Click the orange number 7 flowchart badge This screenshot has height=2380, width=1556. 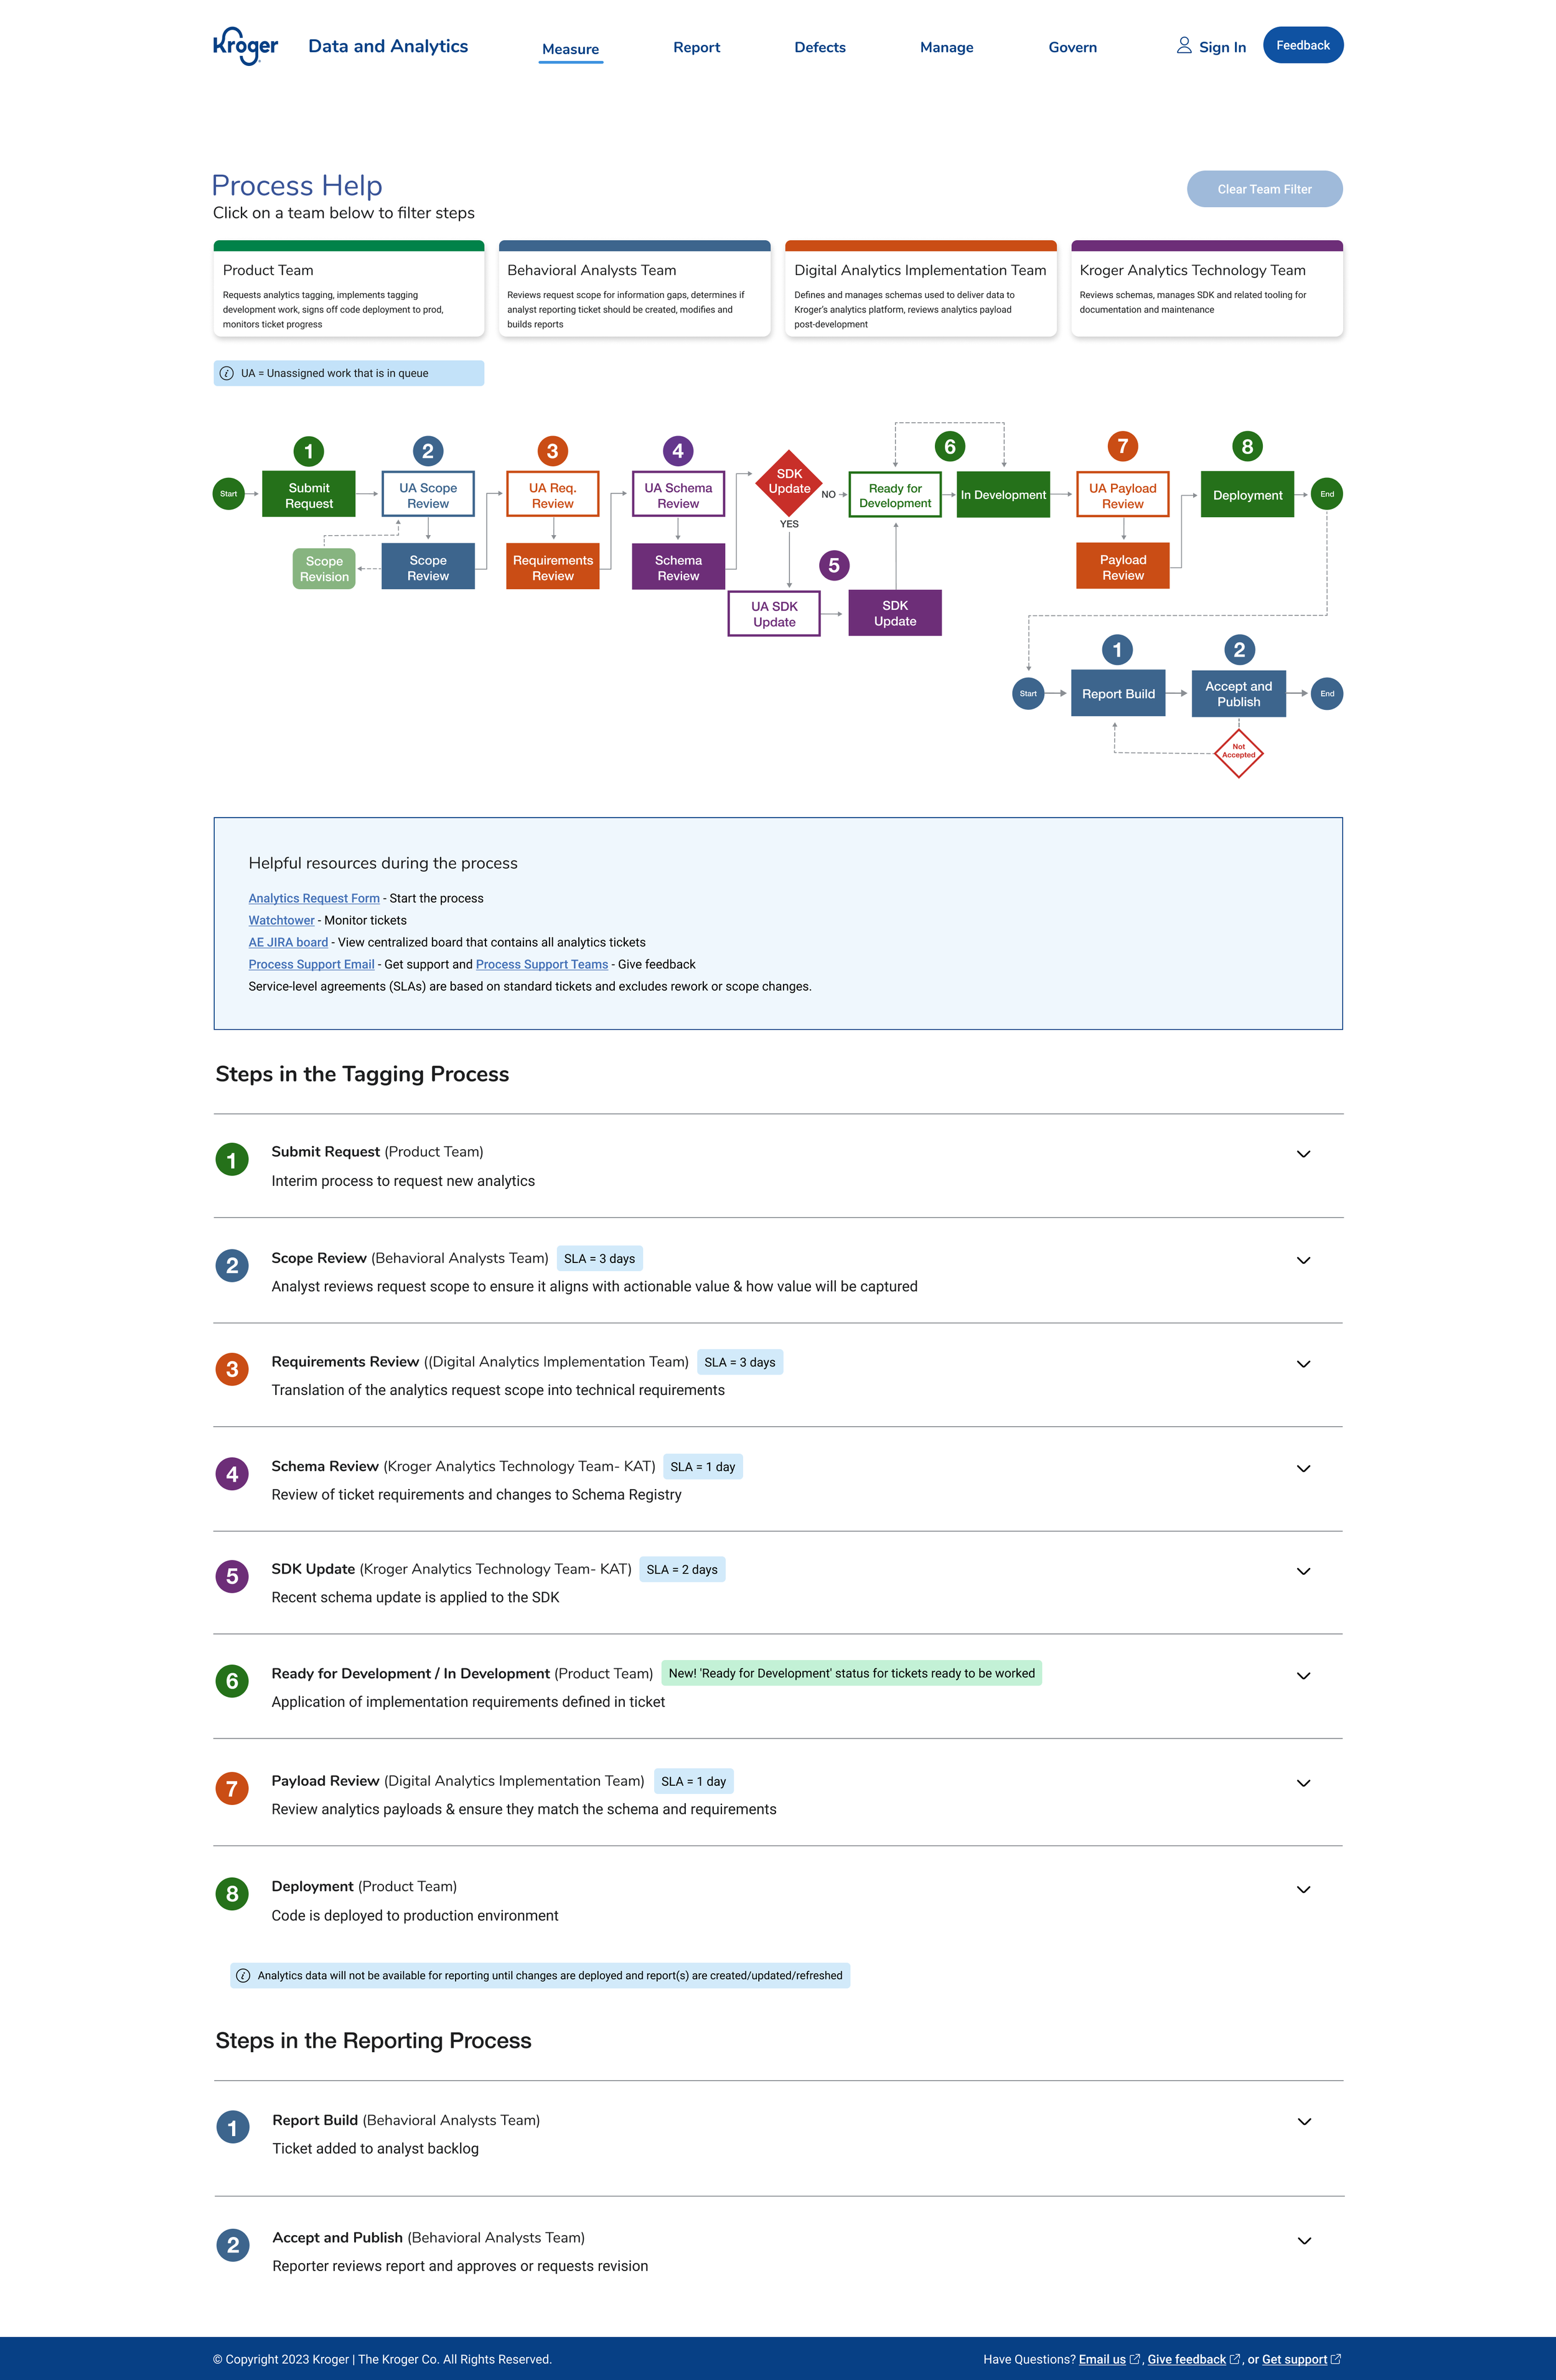(x=1122, y=447)
